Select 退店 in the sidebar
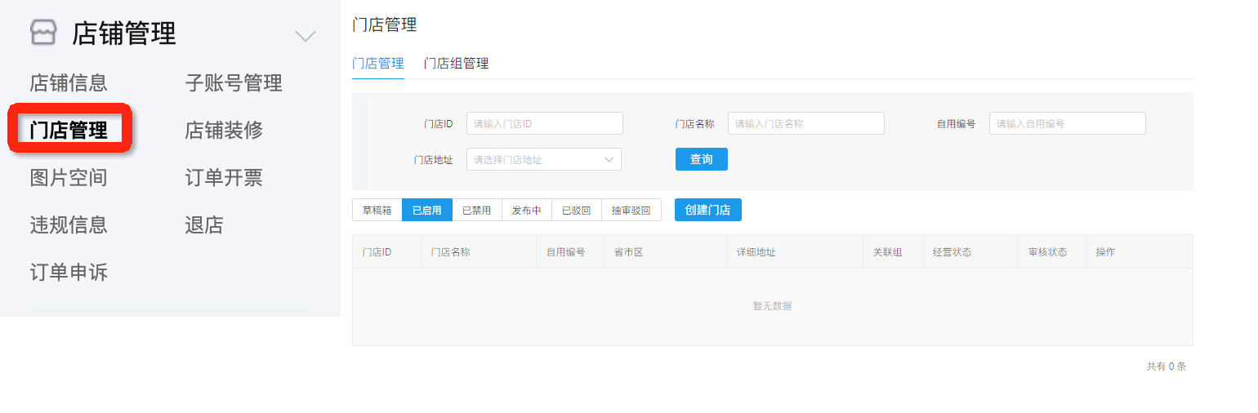This screenshot has height=413, width=1258. coord(204,224)
